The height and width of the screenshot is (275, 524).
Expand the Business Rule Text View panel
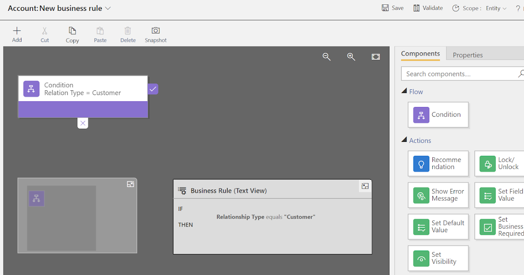pyautogui.click(x=365, y=186)
